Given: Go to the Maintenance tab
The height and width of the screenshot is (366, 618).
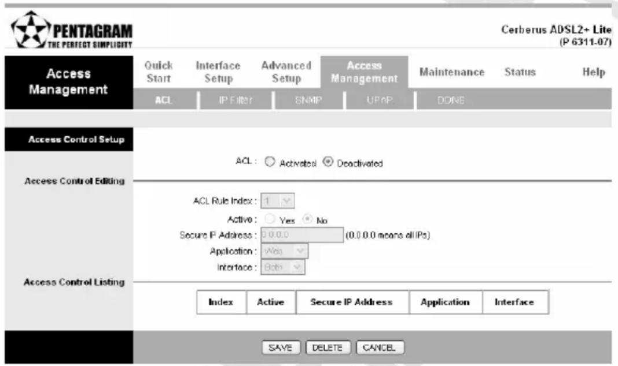Looking at the screenshot, I should pos(452,72).
